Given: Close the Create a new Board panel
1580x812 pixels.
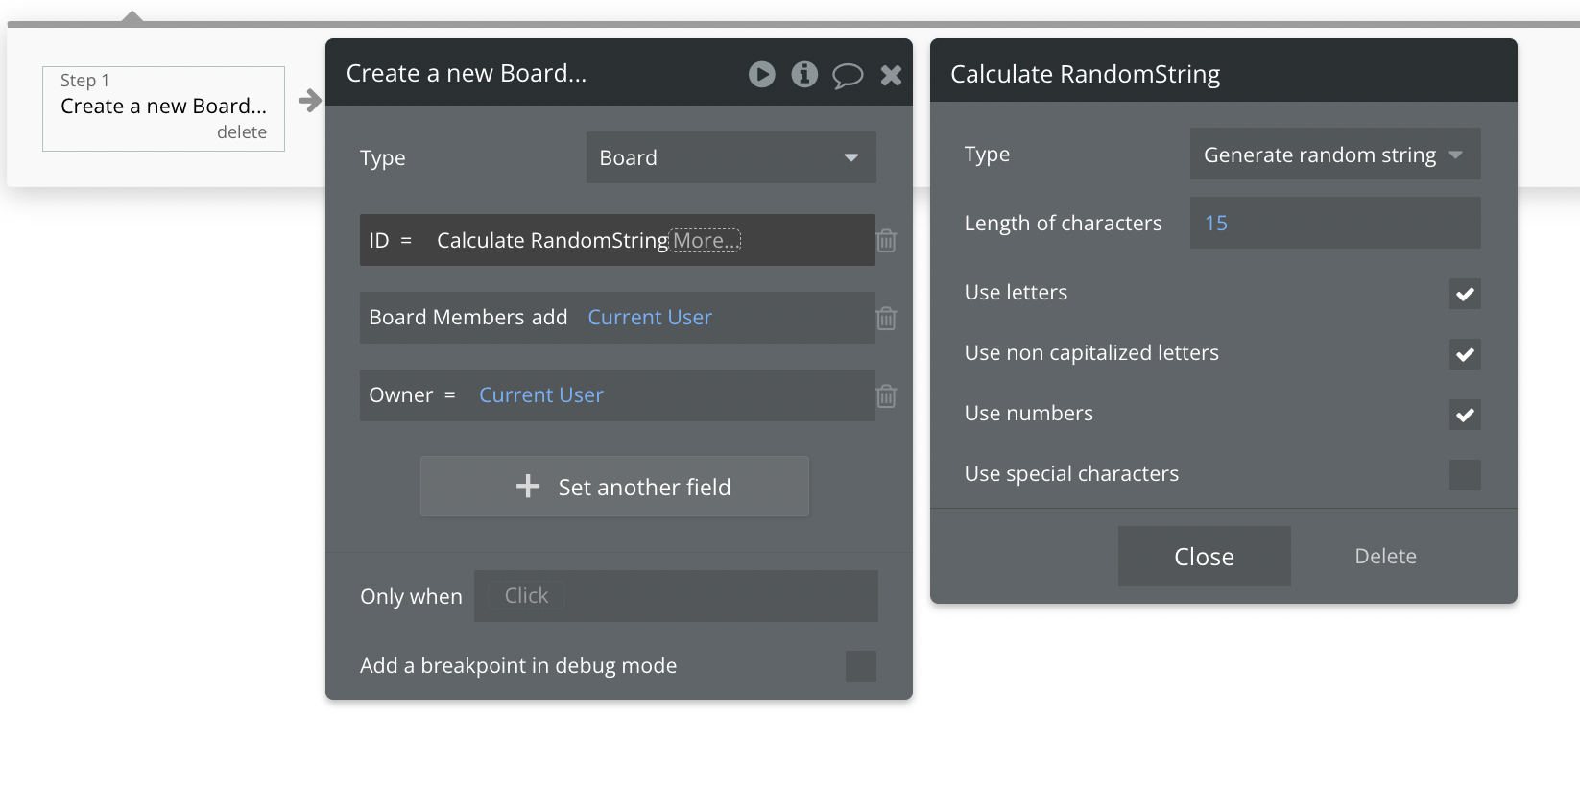Looking at the screenshot, I should click(x=891, y=75).
